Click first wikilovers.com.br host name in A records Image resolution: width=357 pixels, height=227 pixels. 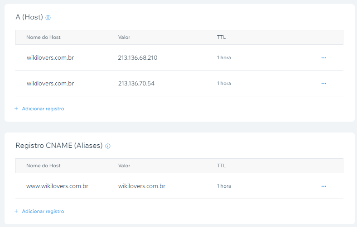50,58
